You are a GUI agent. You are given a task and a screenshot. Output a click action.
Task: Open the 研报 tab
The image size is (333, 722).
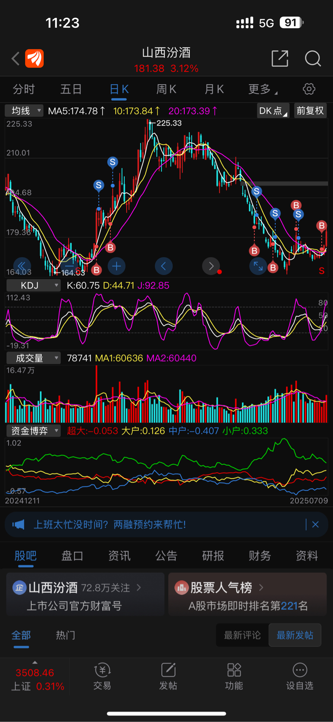(x=213, y=556)
